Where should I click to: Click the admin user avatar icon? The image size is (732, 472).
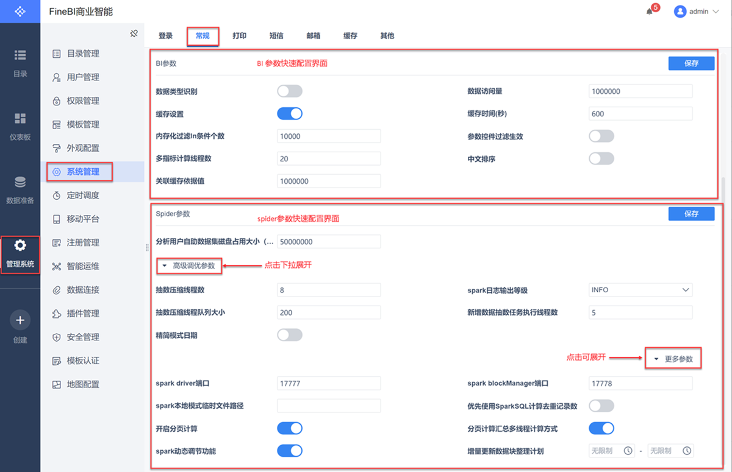[680, 12]
